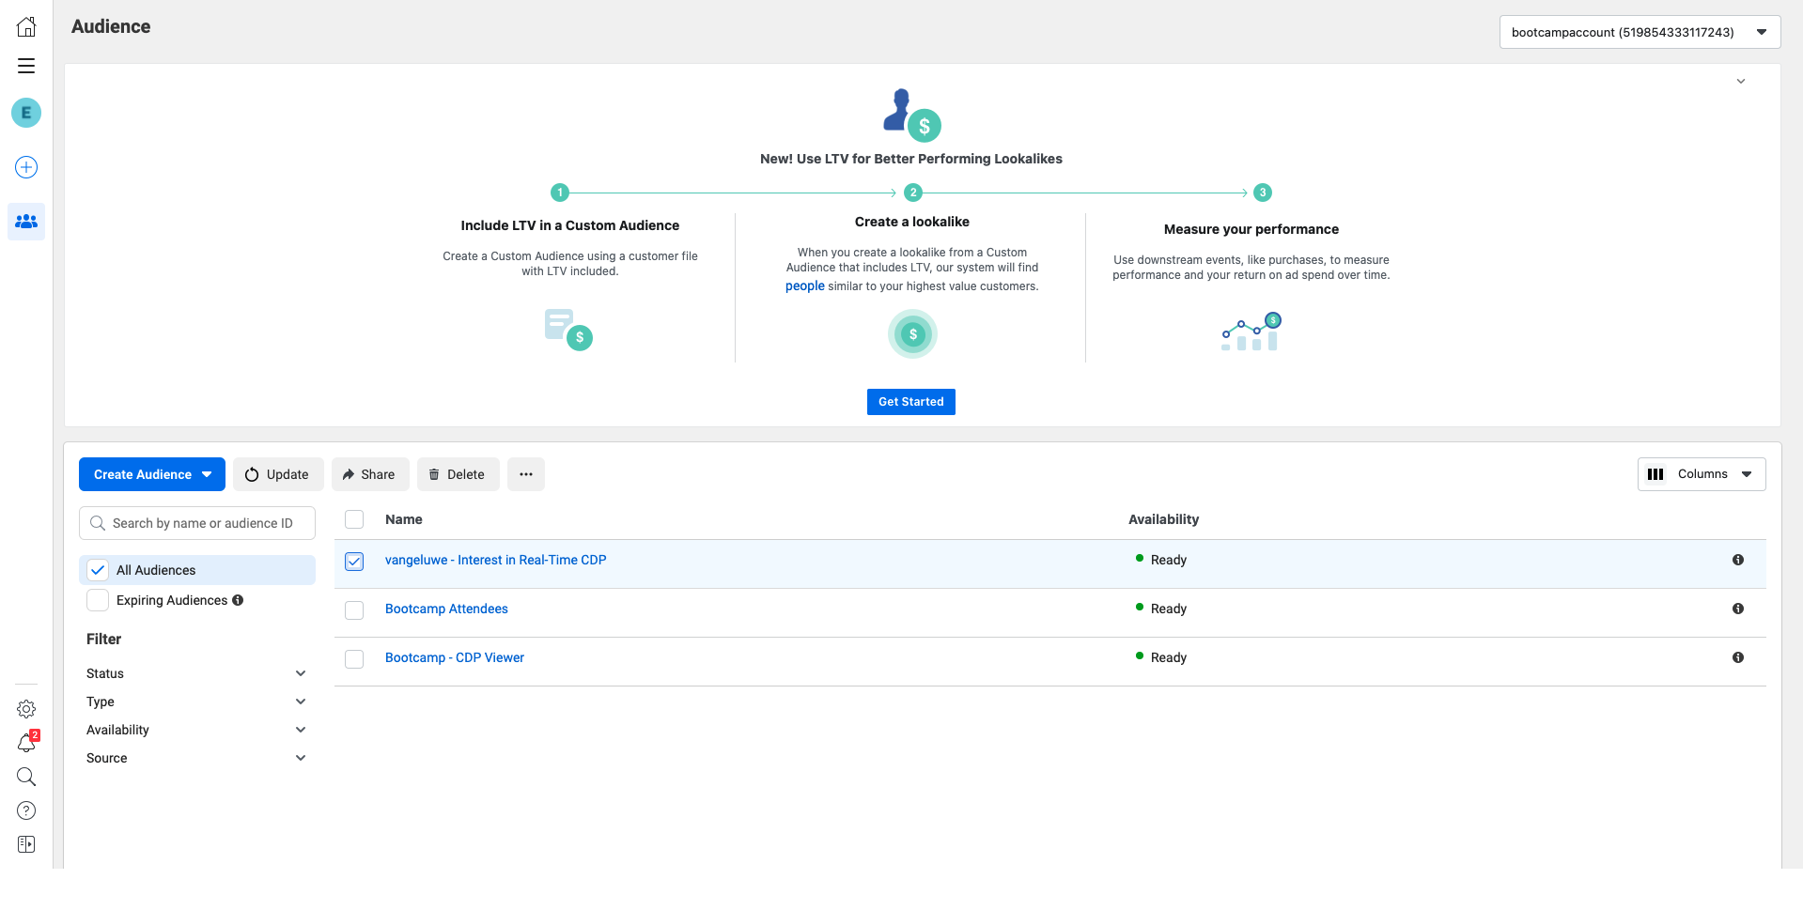Open the Bootcamp - CDP Viewer link
The image size is (1803, 910).
pyautogui.click(x=455, y=657)
